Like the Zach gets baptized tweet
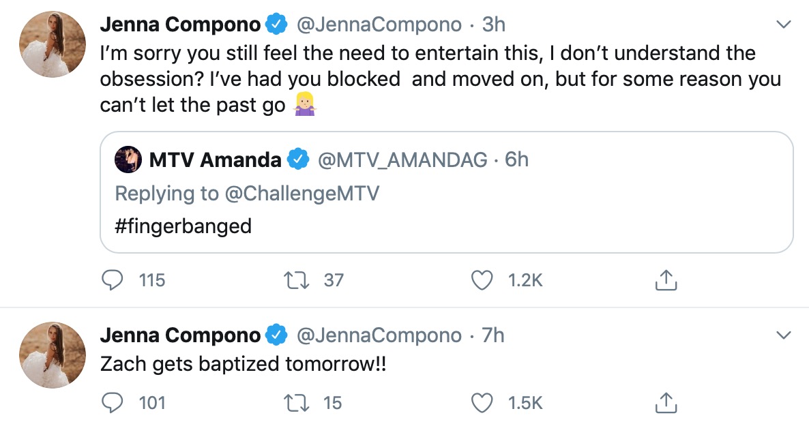This screenshot has height=424, width=809. pos(483,403)
